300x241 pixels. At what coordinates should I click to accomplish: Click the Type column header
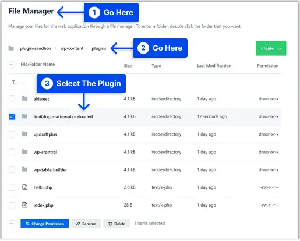(x=156, y=66)
